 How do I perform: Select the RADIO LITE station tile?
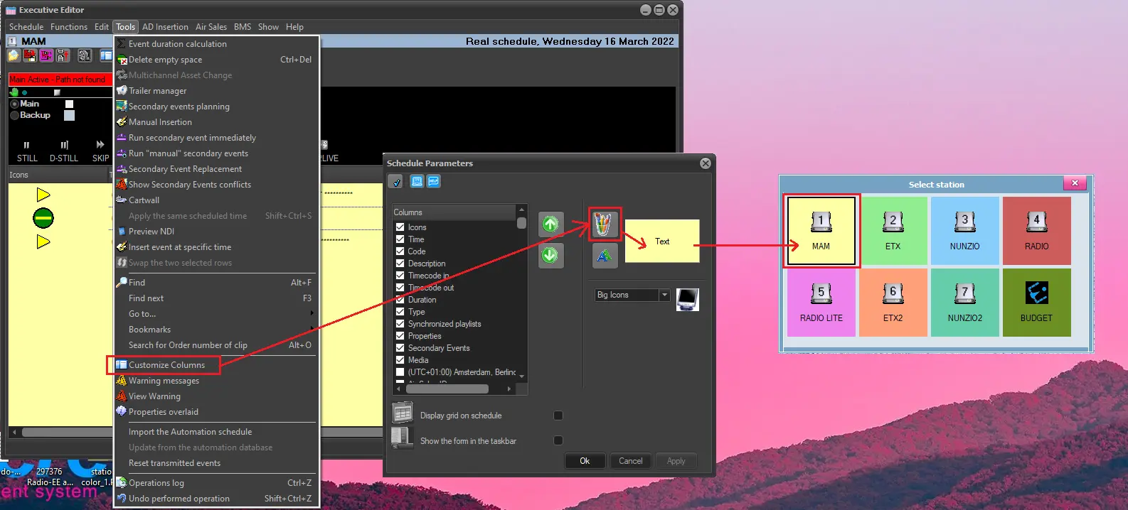click(x=821, y=303)
